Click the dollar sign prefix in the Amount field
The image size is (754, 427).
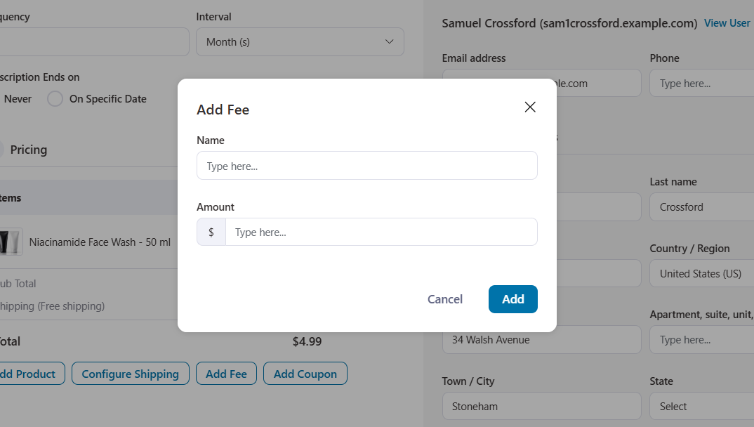211,232
